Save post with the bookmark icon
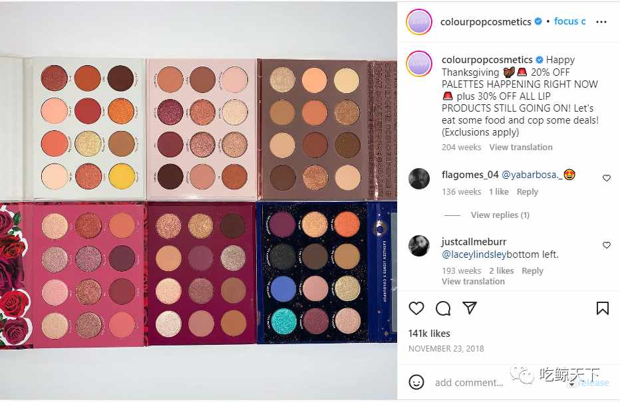Viewport: 620px width, 402px height. tap(603, 308)
